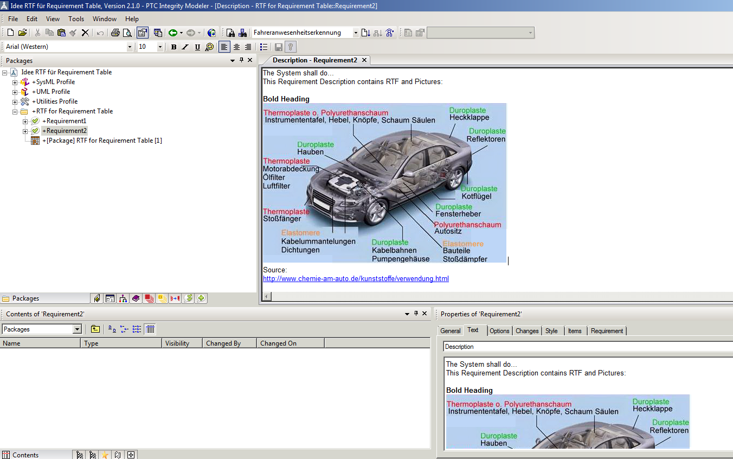Open the Arial (Western) font dropdown
Screen dimensions: 733x459
pos(130,47)
